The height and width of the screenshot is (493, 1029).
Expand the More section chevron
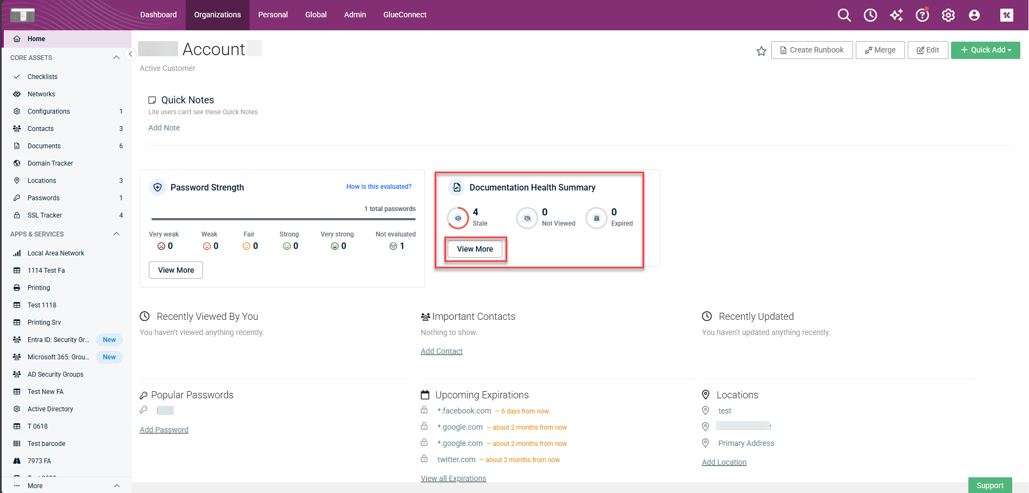[x=116, y=485]
